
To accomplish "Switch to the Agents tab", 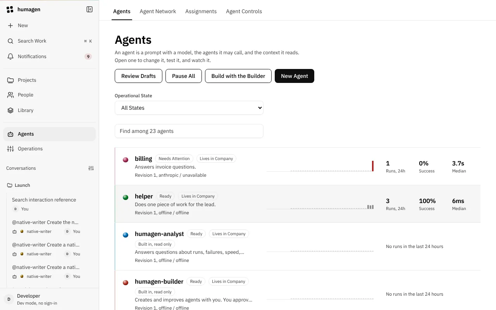I will 122,11.
